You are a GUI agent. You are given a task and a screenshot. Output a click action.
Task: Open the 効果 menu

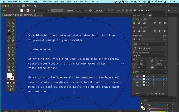69,1
